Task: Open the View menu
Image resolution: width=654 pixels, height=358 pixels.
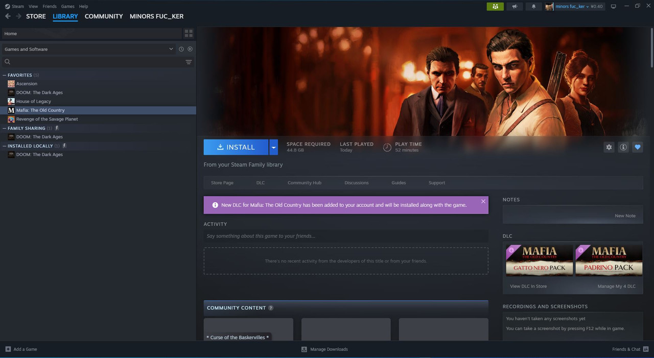Action: [x=33, y=7]
